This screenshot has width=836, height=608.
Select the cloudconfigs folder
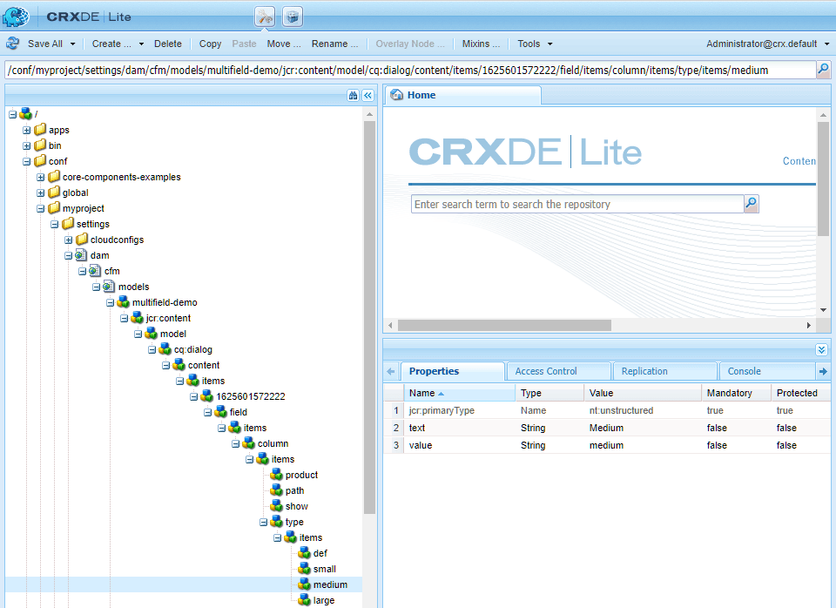click(117, 240)
